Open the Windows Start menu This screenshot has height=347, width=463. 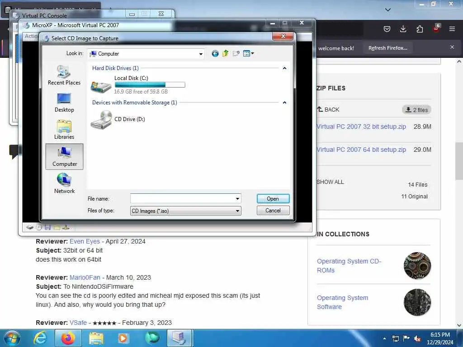pyautogui.click(x=12, y=338)
